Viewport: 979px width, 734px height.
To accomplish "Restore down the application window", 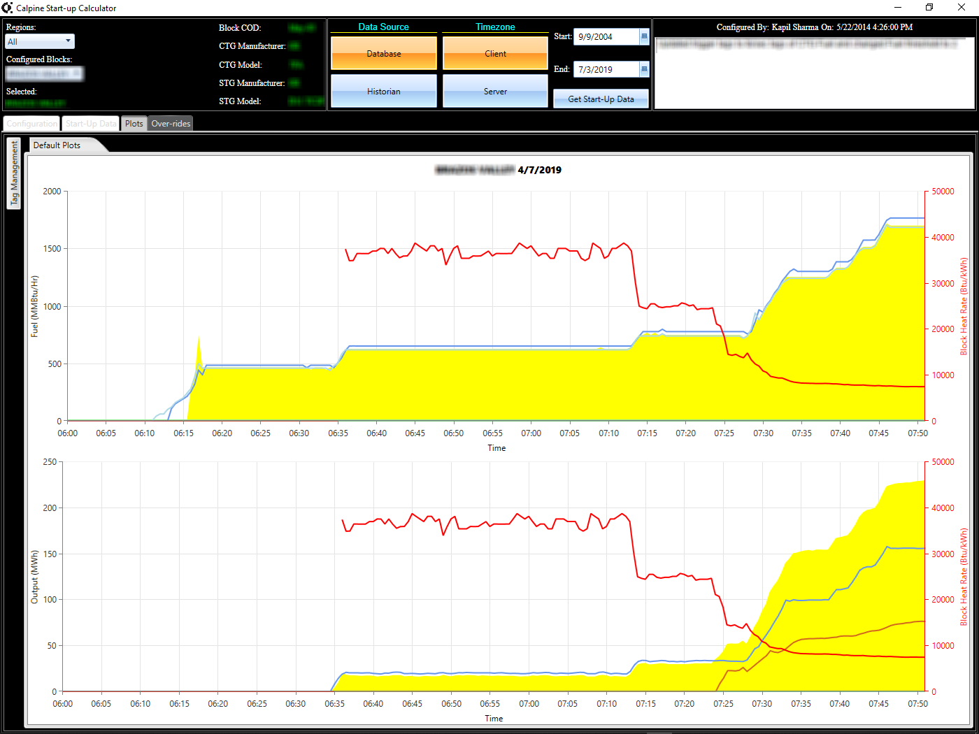I will coord(929,8).
